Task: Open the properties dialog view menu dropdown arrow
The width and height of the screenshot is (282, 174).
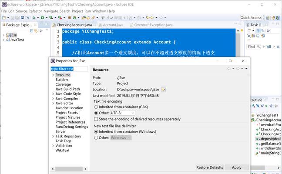Action: pos(246,69)
